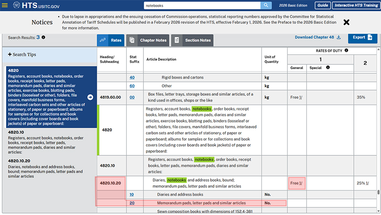Click the Download Chapter 48 icon

pos(338,37)
